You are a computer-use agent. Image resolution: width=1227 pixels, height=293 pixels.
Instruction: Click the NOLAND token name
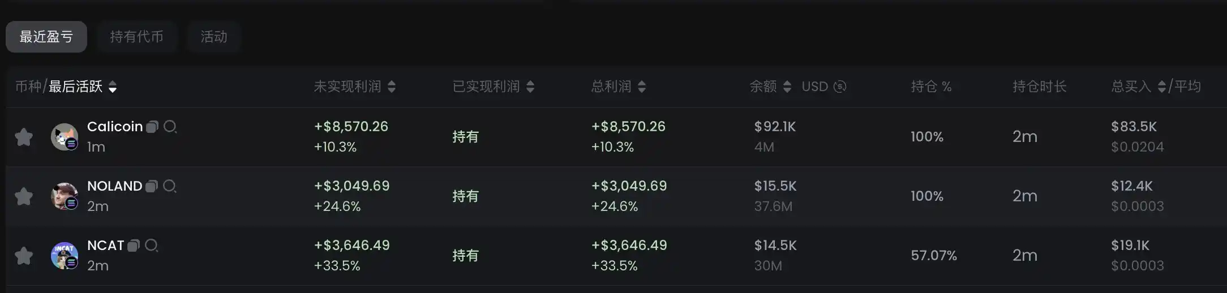(x=114, y=186)
